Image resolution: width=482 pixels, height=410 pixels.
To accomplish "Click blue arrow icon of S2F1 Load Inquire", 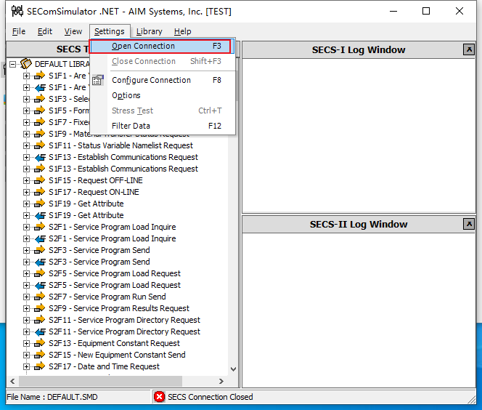I will (x=40, y=238).
